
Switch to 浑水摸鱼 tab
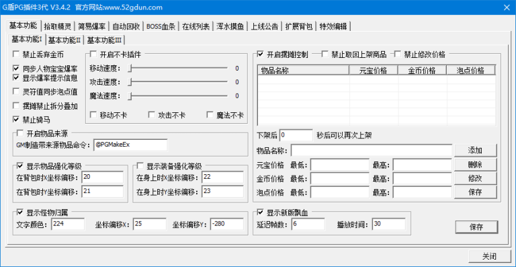tap(230, 27)
